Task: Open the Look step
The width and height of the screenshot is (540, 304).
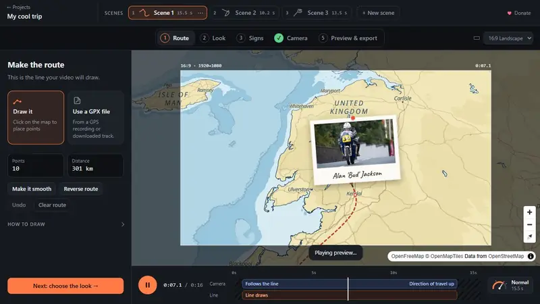Action: click(x=213, y=38)
